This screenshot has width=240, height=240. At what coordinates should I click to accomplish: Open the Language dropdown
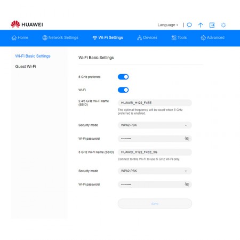pyautogui.click(x=167, y=25)
